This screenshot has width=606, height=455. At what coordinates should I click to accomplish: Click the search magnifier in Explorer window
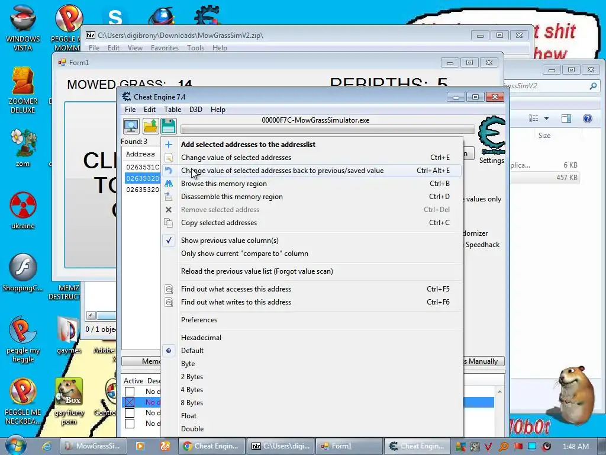click(x=593, y=86)
